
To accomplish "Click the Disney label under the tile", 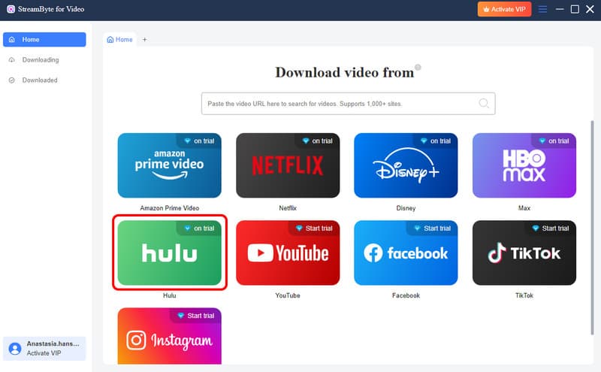I will click(x=406, y=208).
